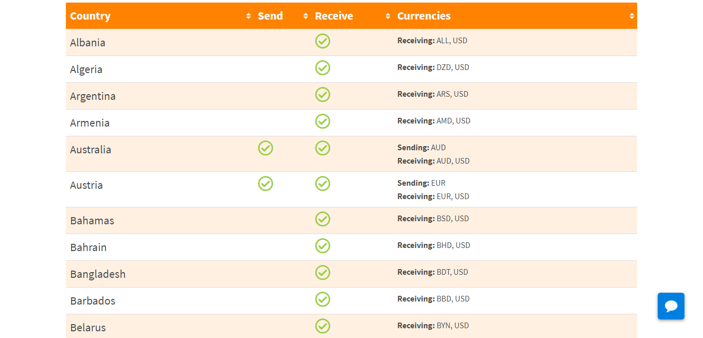Click 'Receiving: BSD, USD' currency text

pos(433,219)
